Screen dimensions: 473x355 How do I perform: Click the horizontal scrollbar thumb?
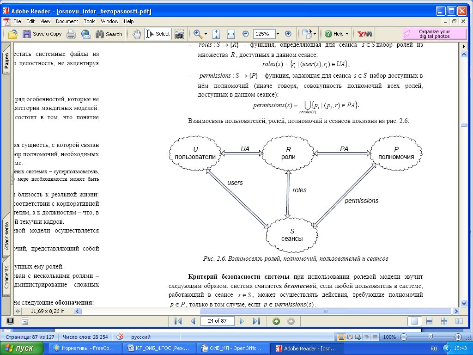(x=326, y=311)
